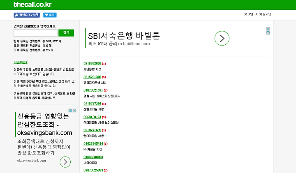Image resolution: width=296 pixels, height=173 pixels.
Task: Open phone number 0215777294
Action: point(92,104)
